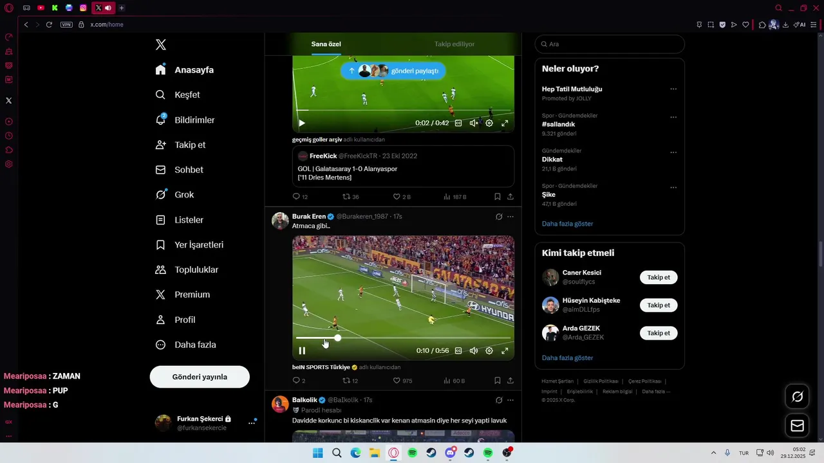Open the FreeKick quoted post card
824x463 pixels.
click(403, 167)
